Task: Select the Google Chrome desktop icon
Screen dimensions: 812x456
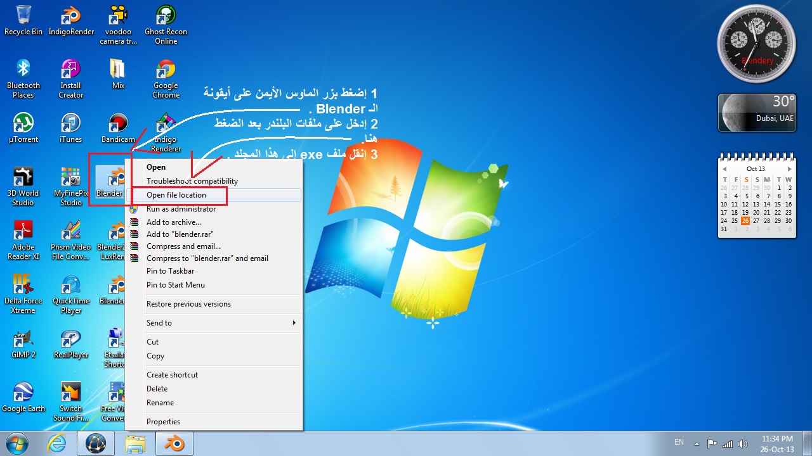Action: pyautogui.click(x=166, y=79)
